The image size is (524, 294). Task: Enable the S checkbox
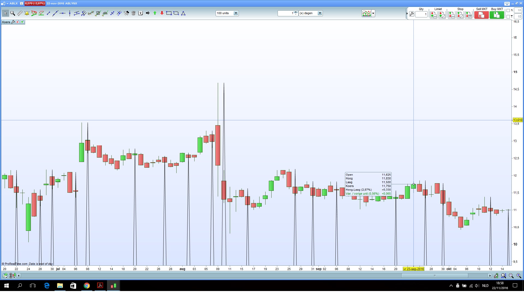pyautogui.click(x=508, y=11)
